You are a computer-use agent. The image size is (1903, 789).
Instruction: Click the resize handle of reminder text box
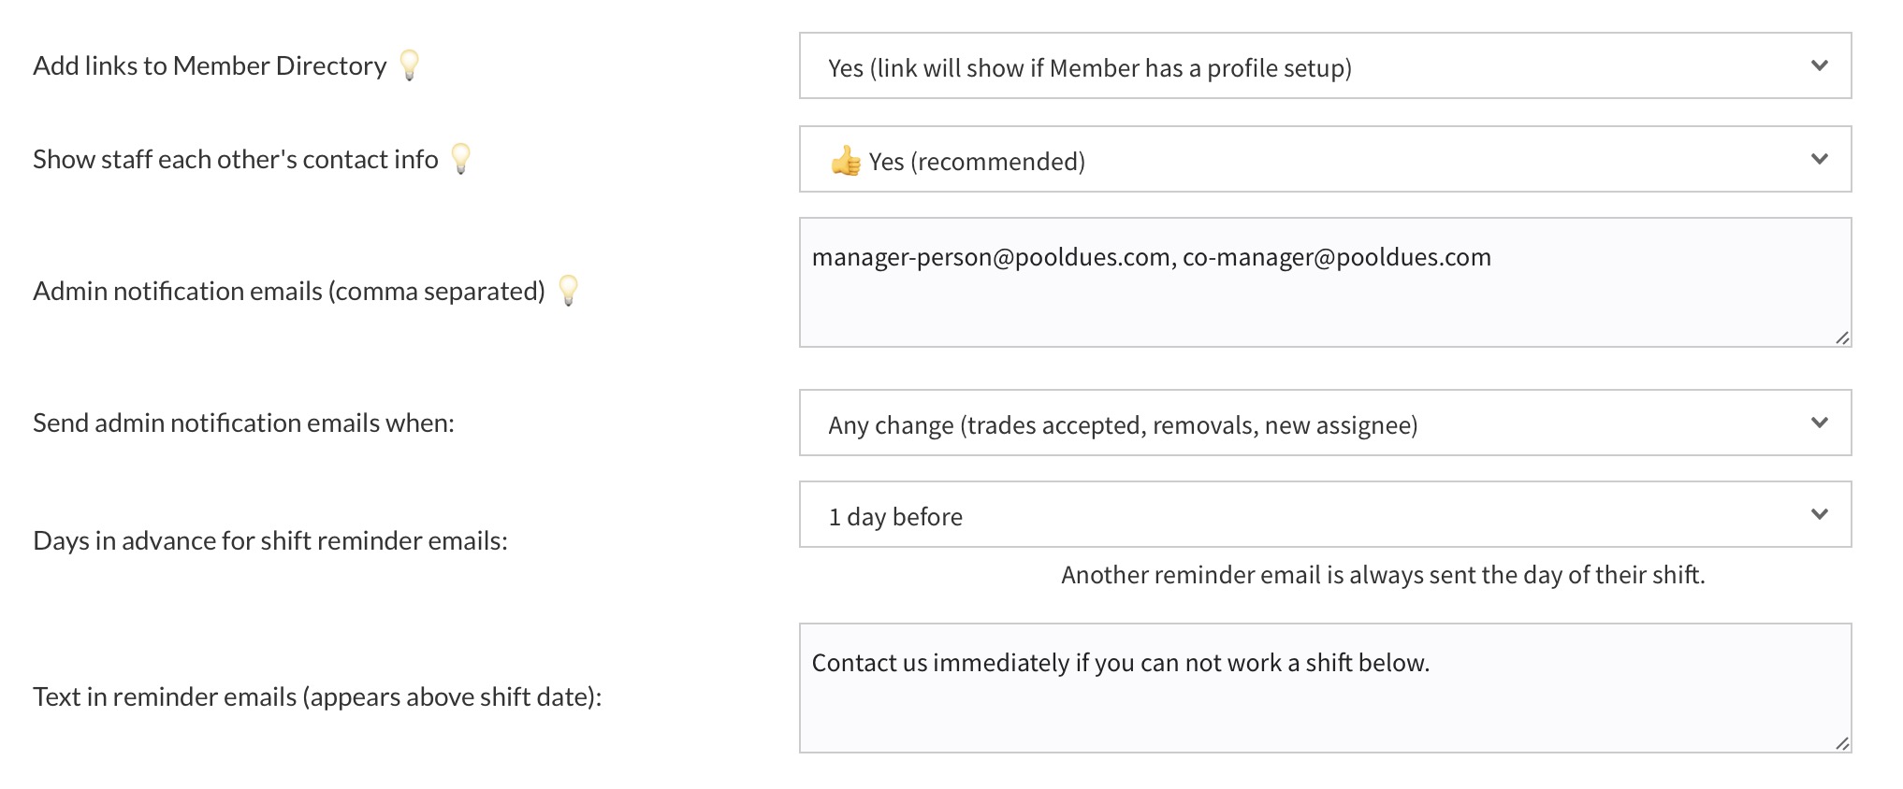[1841, 743]
